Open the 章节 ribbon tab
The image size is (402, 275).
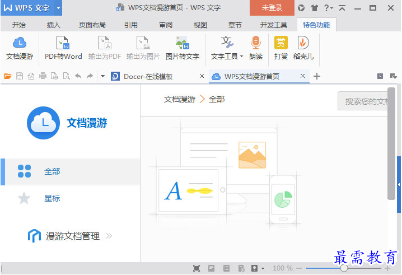(235, 25)
